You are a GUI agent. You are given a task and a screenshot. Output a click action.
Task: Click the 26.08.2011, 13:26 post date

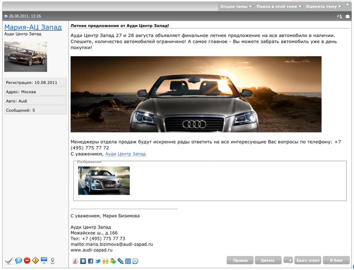pos(25,16)
